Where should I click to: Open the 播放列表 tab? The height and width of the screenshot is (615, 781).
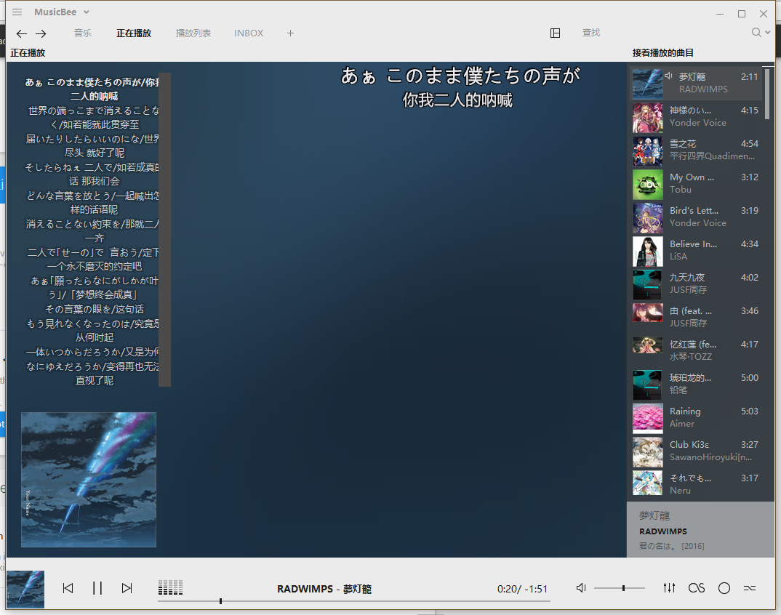193,33
